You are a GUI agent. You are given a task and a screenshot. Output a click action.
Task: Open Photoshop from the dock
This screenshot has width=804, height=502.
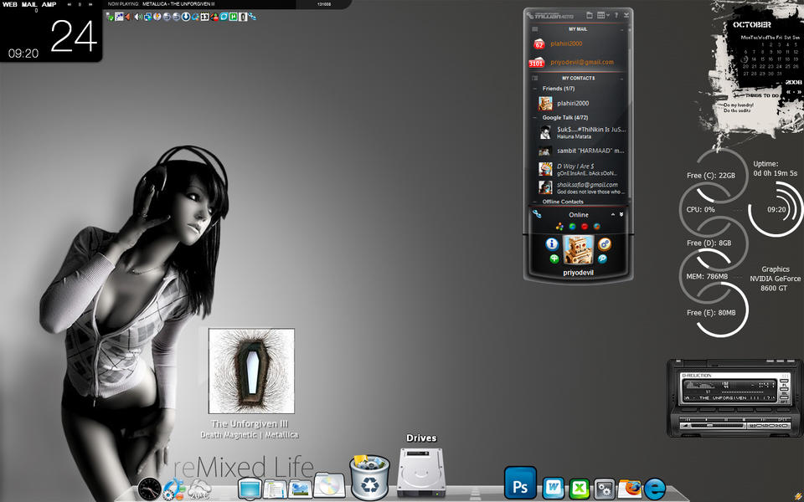tap(519, 484)
